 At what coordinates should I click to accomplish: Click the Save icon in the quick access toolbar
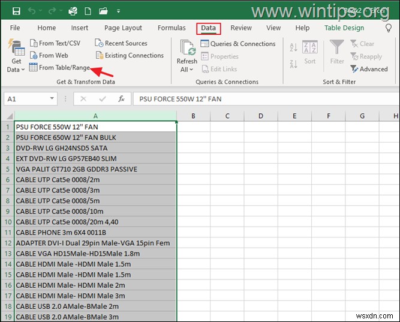pos(16,11)
